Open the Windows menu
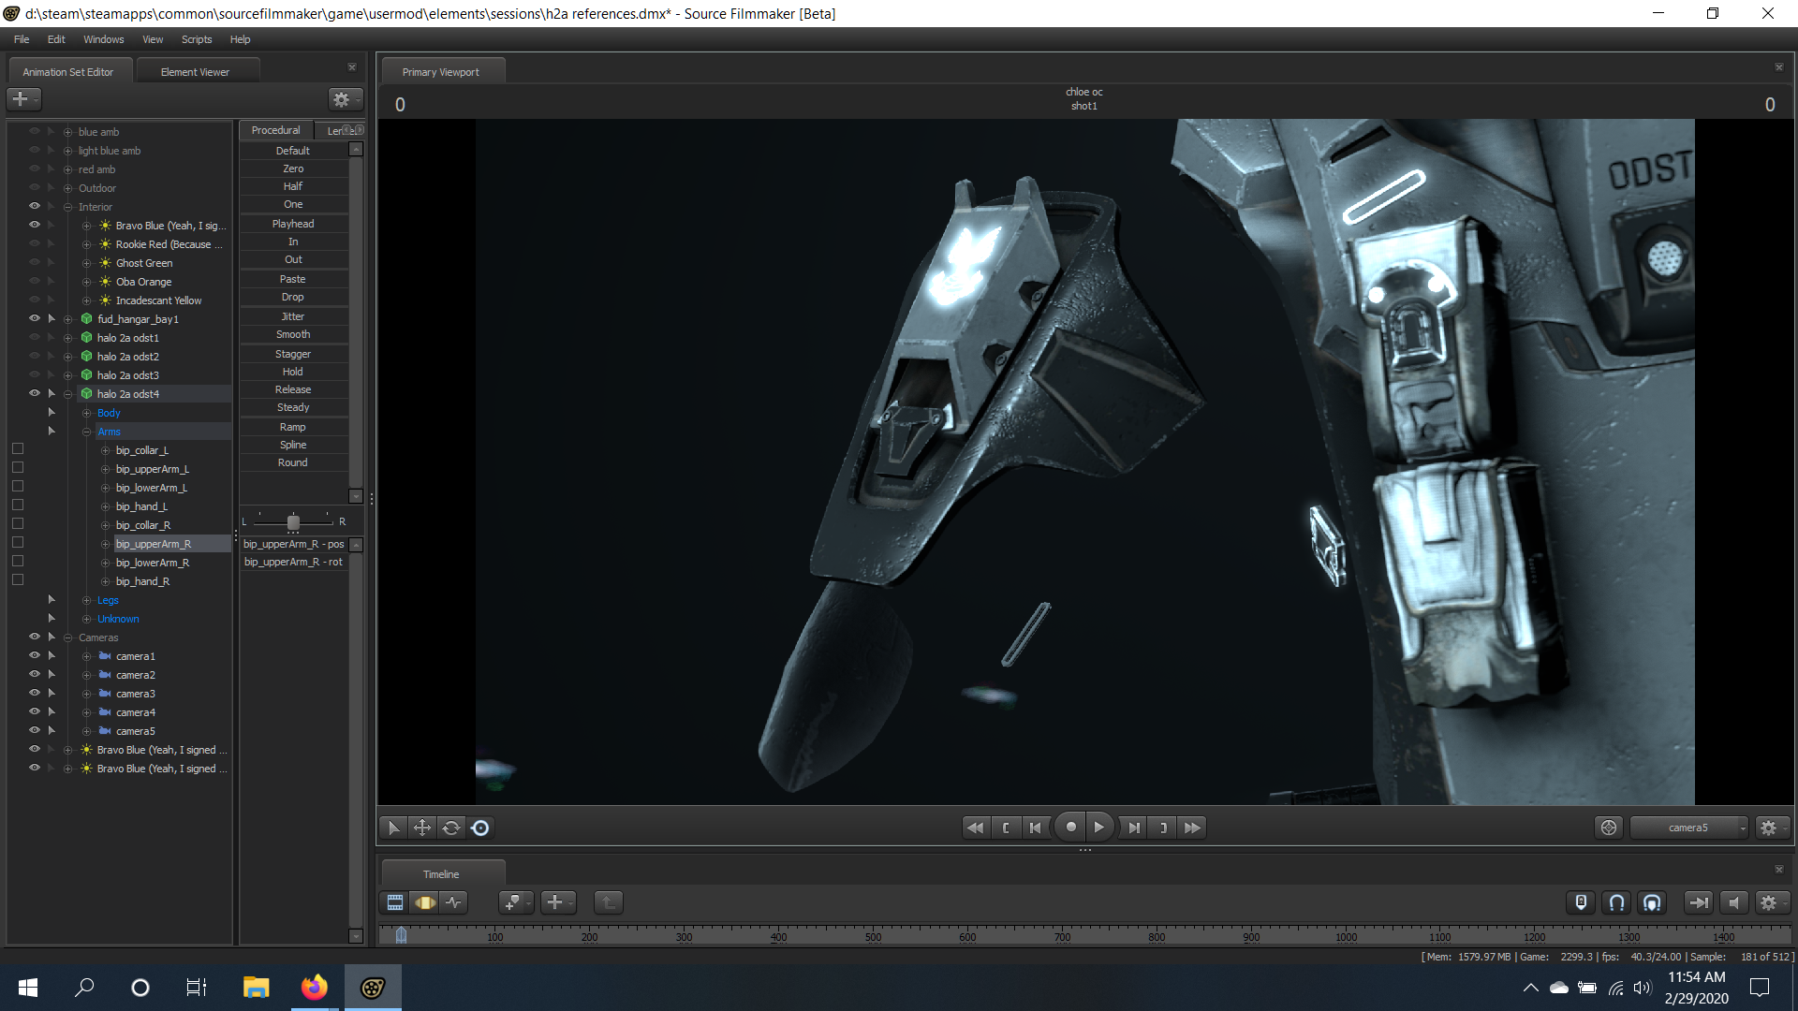The height and width of the screenshot is (1011, 1798). click(103, 39)
